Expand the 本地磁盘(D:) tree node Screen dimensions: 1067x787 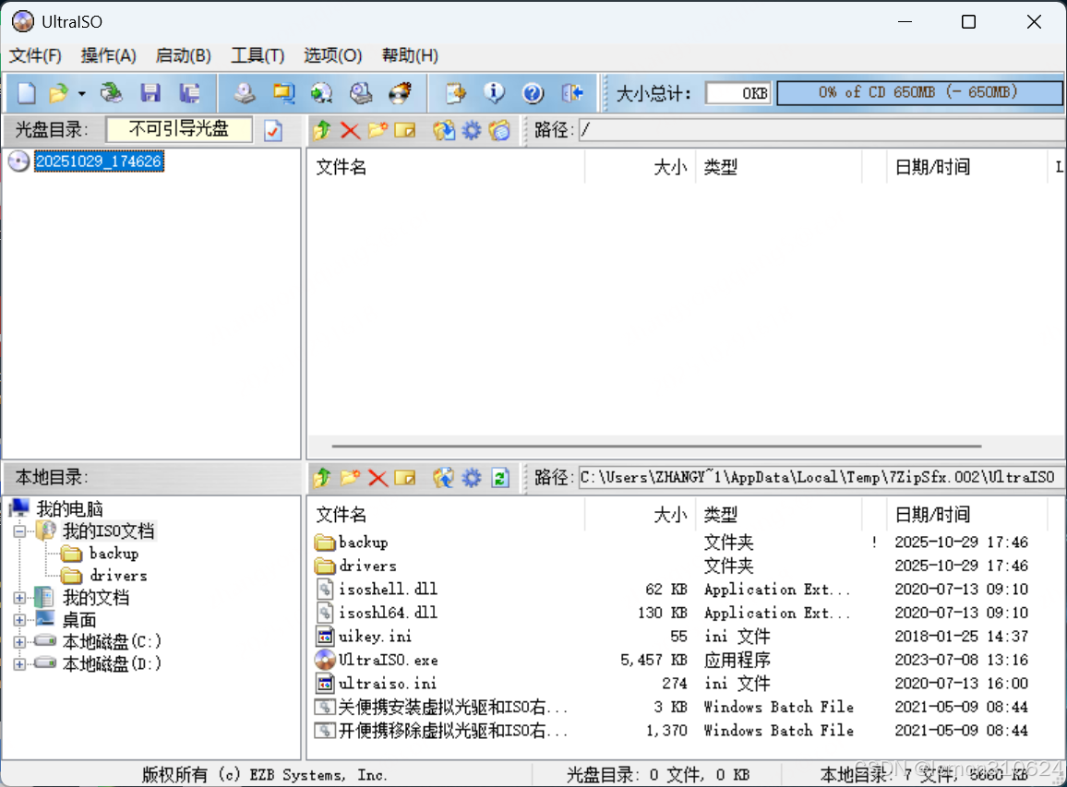pos(19,664)
